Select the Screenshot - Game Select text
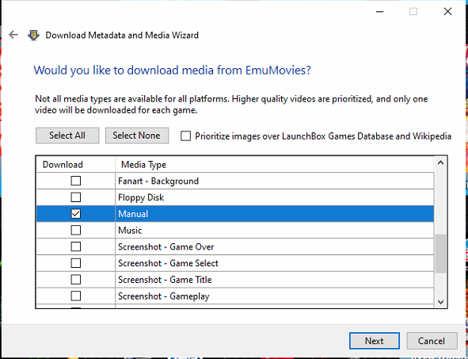This screenshot has width=468, height=359. click(x=168, y=263)
